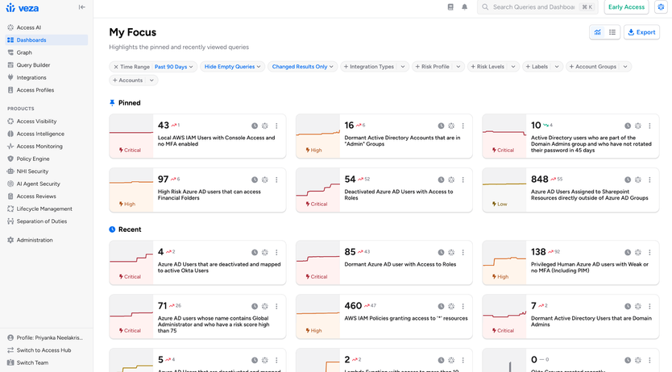This screenshot has width=672, height=372.
Task: Open Access Profiles
Action: (x=46, y=90)
